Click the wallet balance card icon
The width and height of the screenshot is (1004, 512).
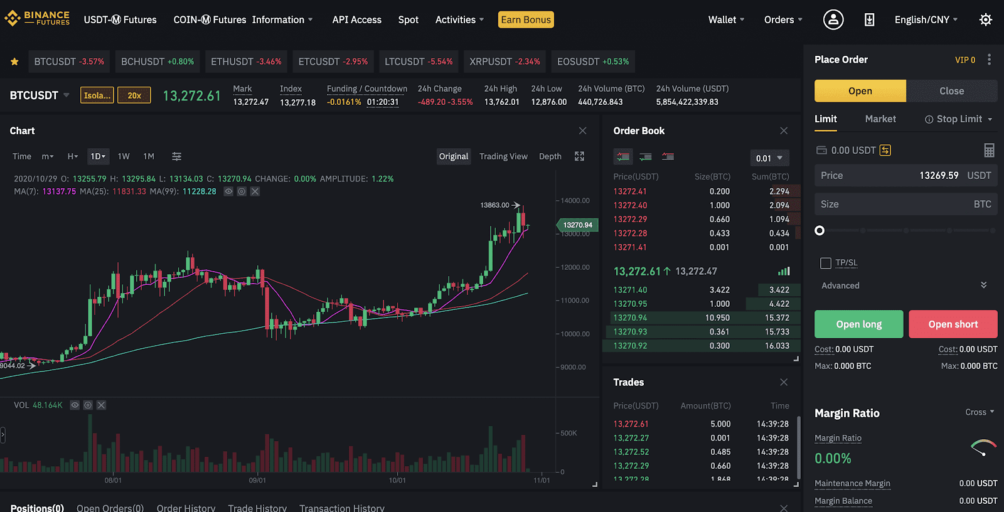(821, 150)
